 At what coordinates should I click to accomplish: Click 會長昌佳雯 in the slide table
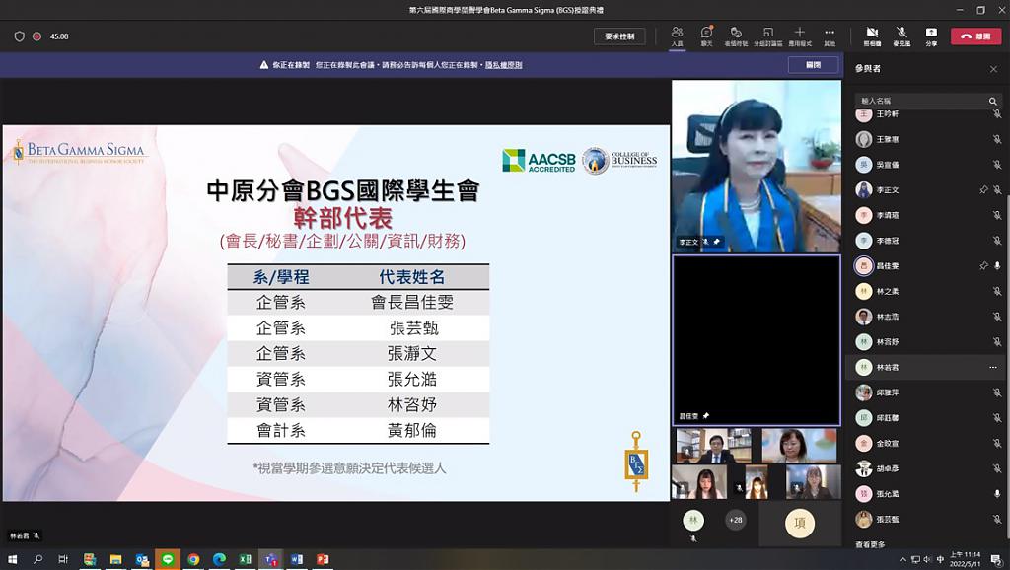pos(412,302)
